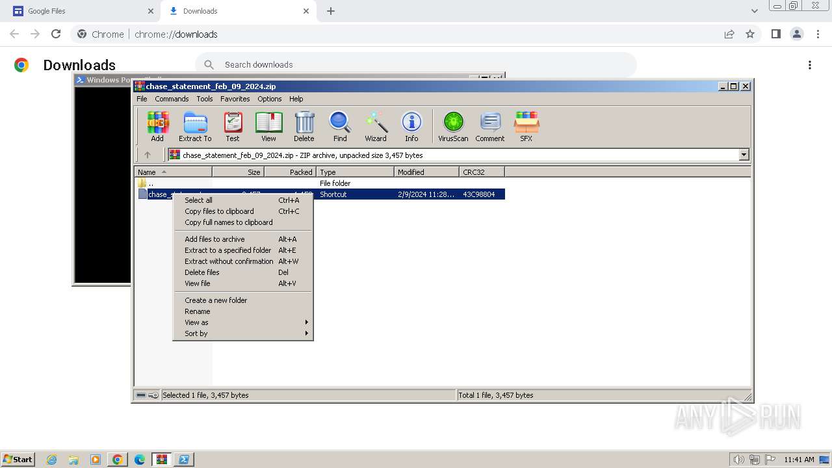Choose Add files to archive
Image resolution: width=832 pixels, height=468 pixels.
point(242,239)
